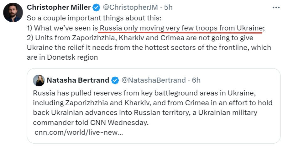
Task: Select the @NatashaBertrand handle
Action: 154,80
